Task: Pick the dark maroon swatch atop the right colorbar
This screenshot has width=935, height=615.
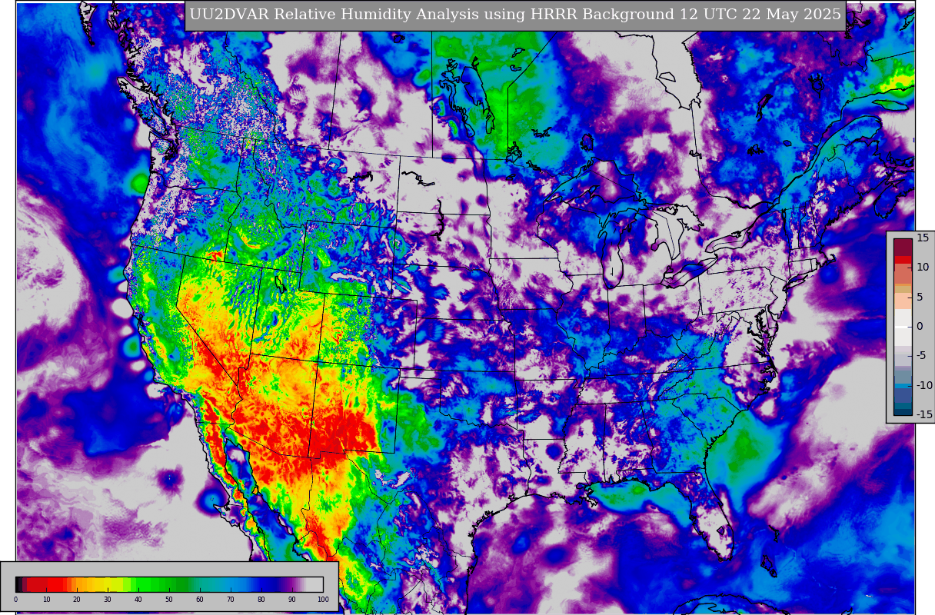Action: 903,248
